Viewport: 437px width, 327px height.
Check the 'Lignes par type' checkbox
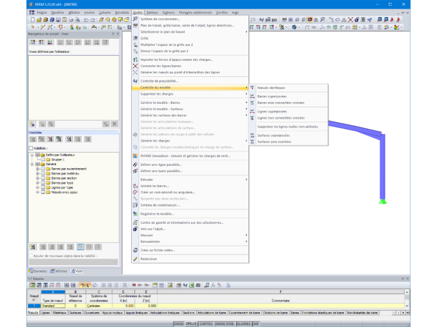(43, 188)
